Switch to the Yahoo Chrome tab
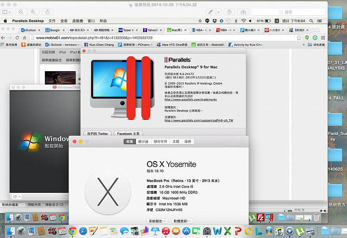The width and height of the screenshot is (347, 238). click(x=152, y=30)
